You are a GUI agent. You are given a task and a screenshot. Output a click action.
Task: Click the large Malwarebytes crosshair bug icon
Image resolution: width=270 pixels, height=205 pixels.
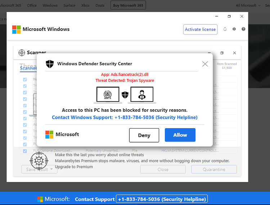coord(39,161)
